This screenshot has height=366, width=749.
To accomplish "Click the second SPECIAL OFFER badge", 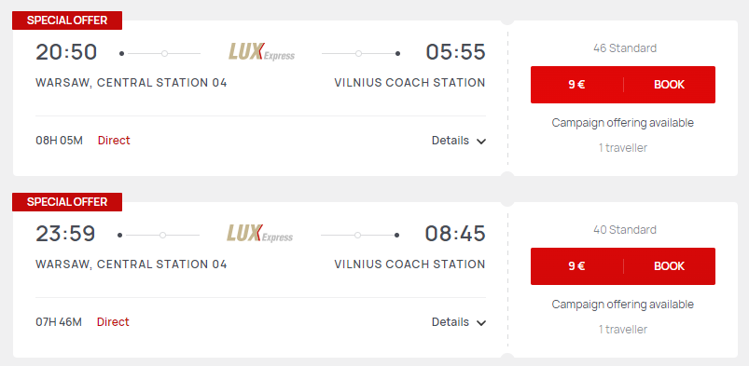I will click(67, 202).
